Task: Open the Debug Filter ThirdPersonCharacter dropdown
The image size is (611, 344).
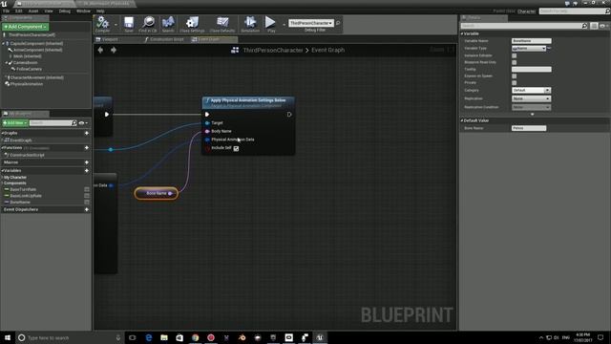Action: tap(311, 23)
